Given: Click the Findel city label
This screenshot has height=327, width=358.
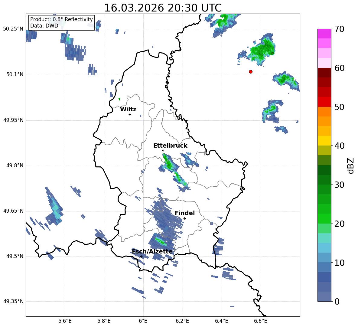Looking at the screenshot, I should (185, 213).
